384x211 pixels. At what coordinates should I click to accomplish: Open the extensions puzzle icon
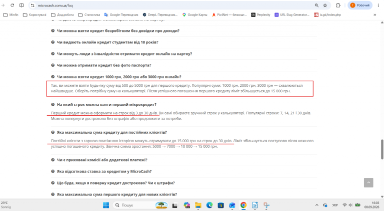[x=338, y=5]
